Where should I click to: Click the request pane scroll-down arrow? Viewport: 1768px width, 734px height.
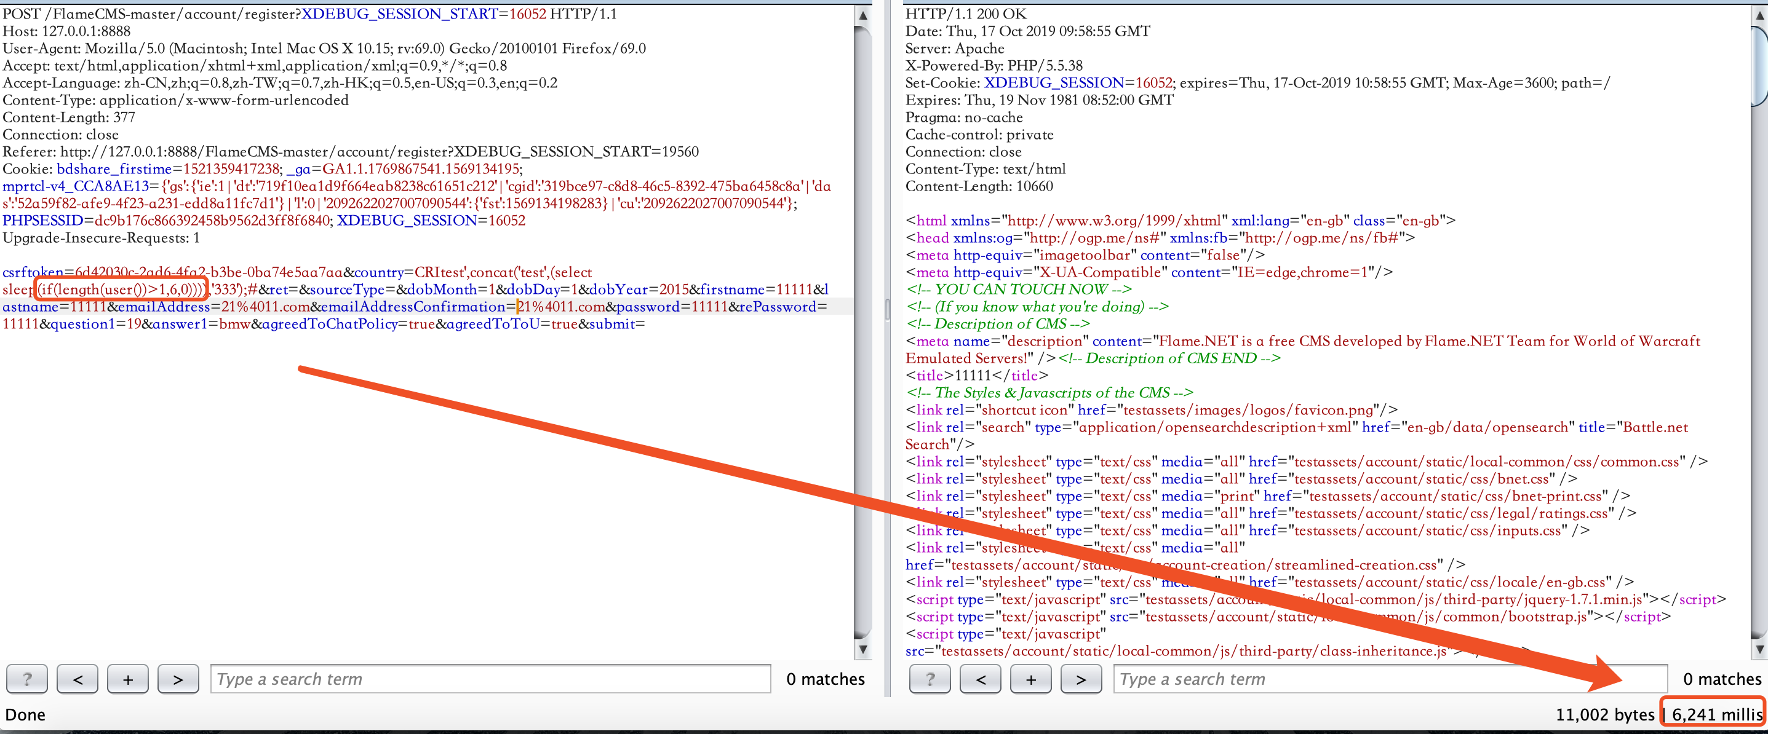[862, 649]
